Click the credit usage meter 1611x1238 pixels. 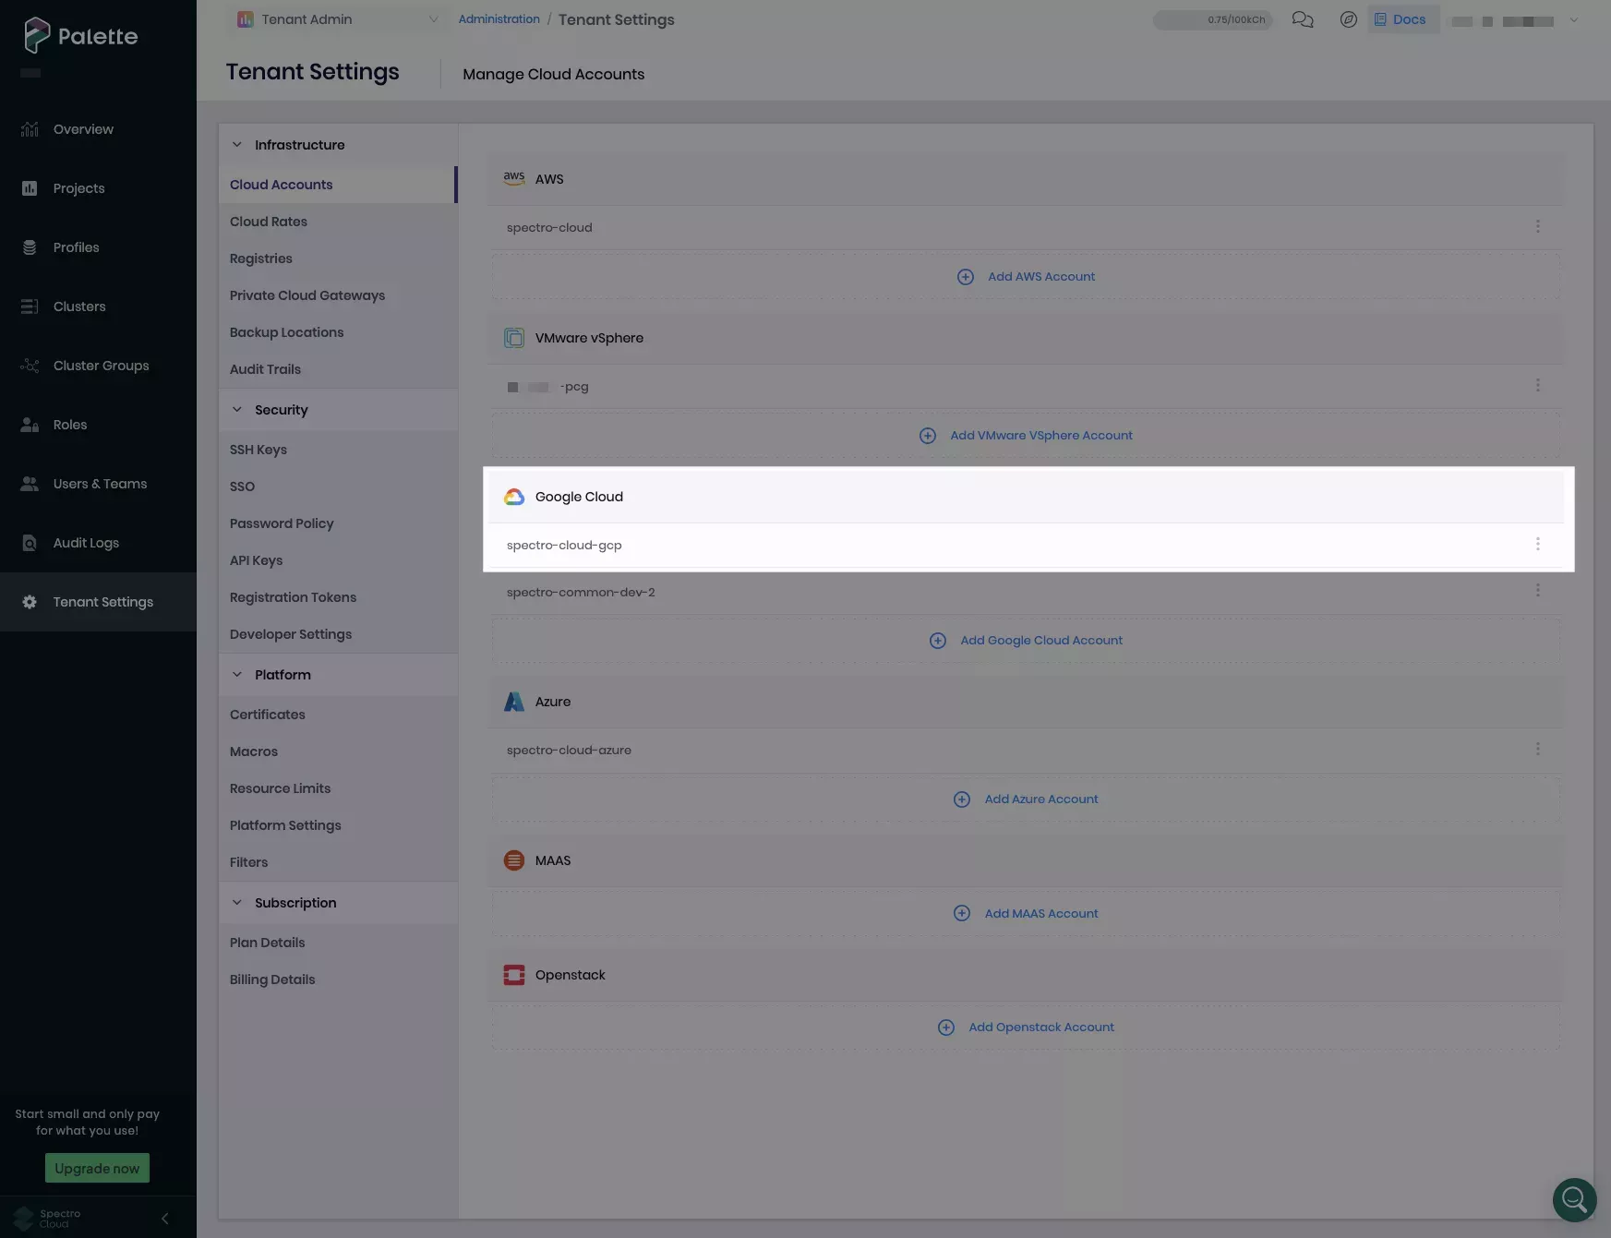click(x=1213, y=19)
